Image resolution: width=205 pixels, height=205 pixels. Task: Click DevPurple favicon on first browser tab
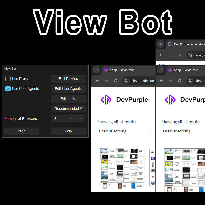[x=106, y=70]
